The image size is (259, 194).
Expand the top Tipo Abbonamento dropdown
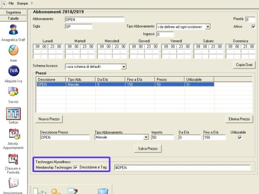click(208, 27)
